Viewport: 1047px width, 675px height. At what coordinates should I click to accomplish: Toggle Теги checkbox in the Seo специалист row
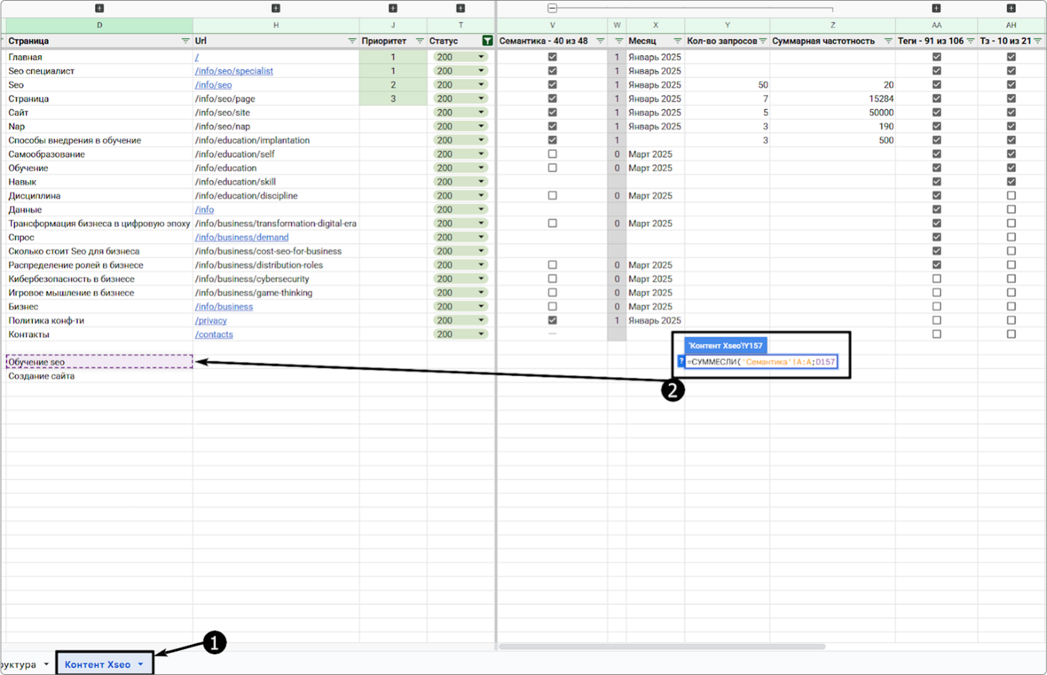936,71
